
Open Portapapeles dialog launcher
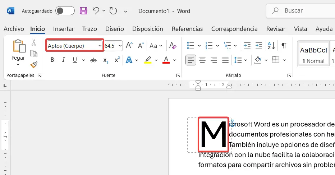tap(40, 75)
